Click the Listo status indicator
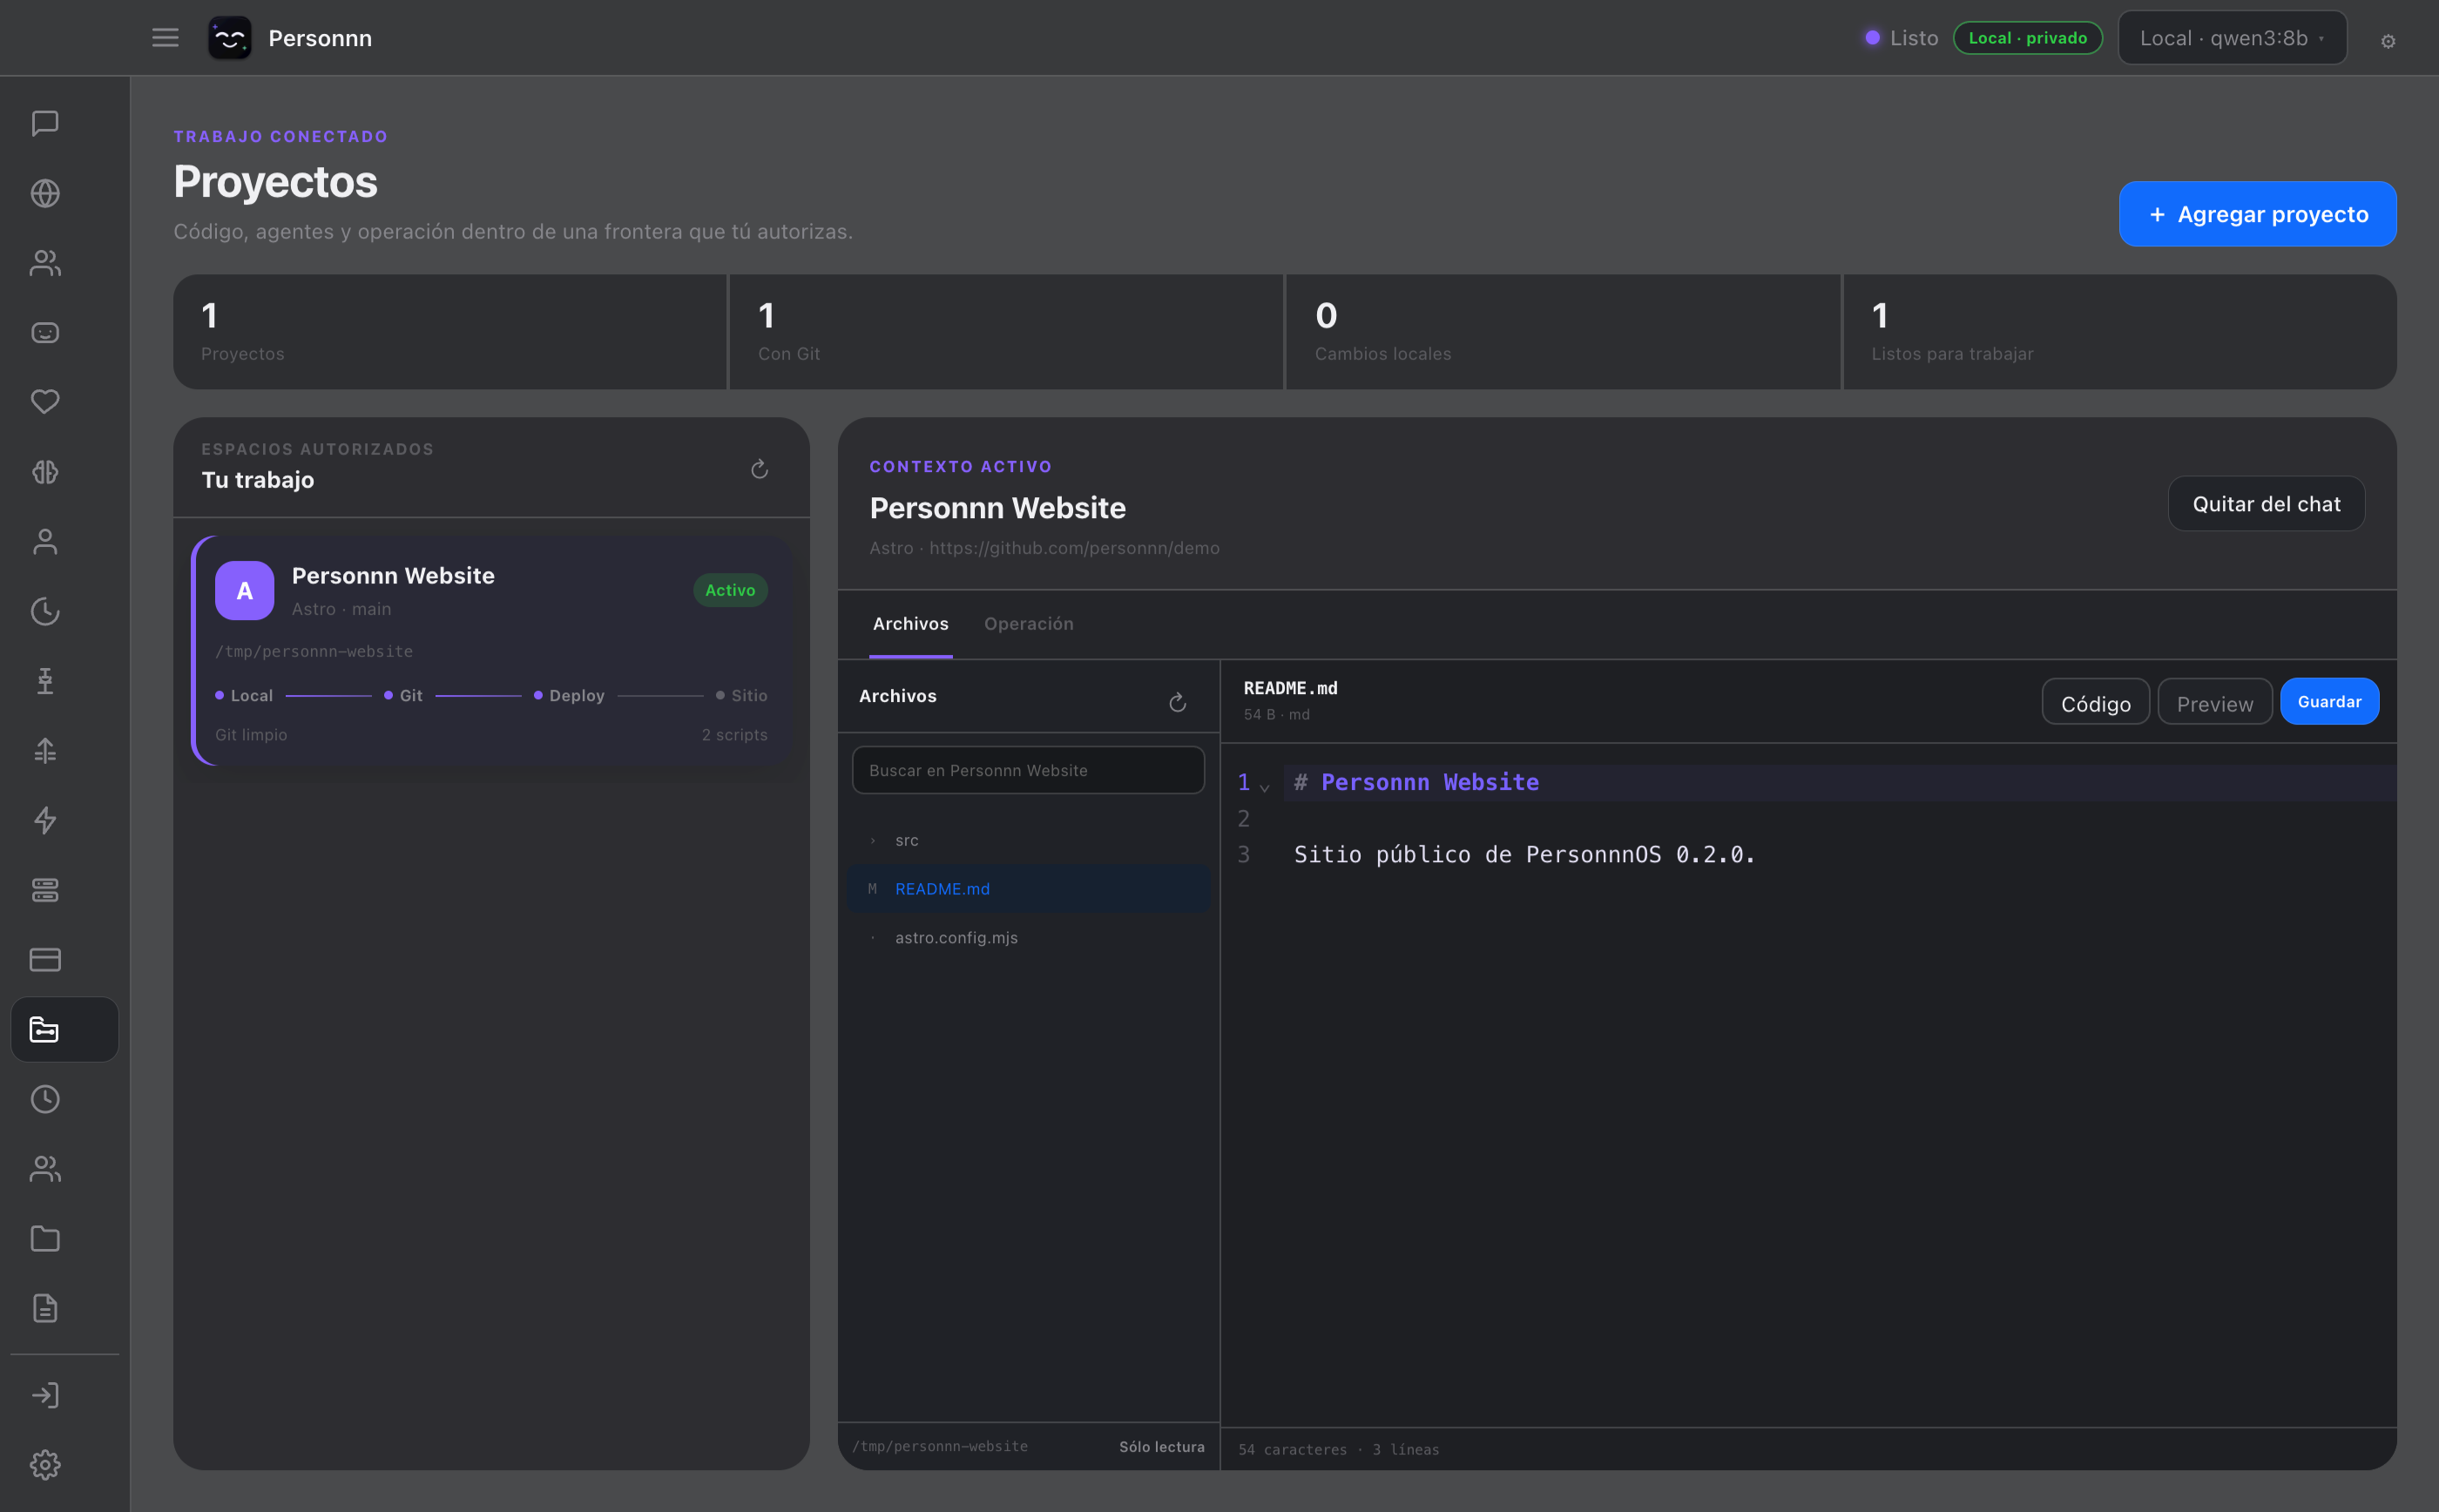Screen dimensions: 2439x1512 click(x=1901, y=38)
